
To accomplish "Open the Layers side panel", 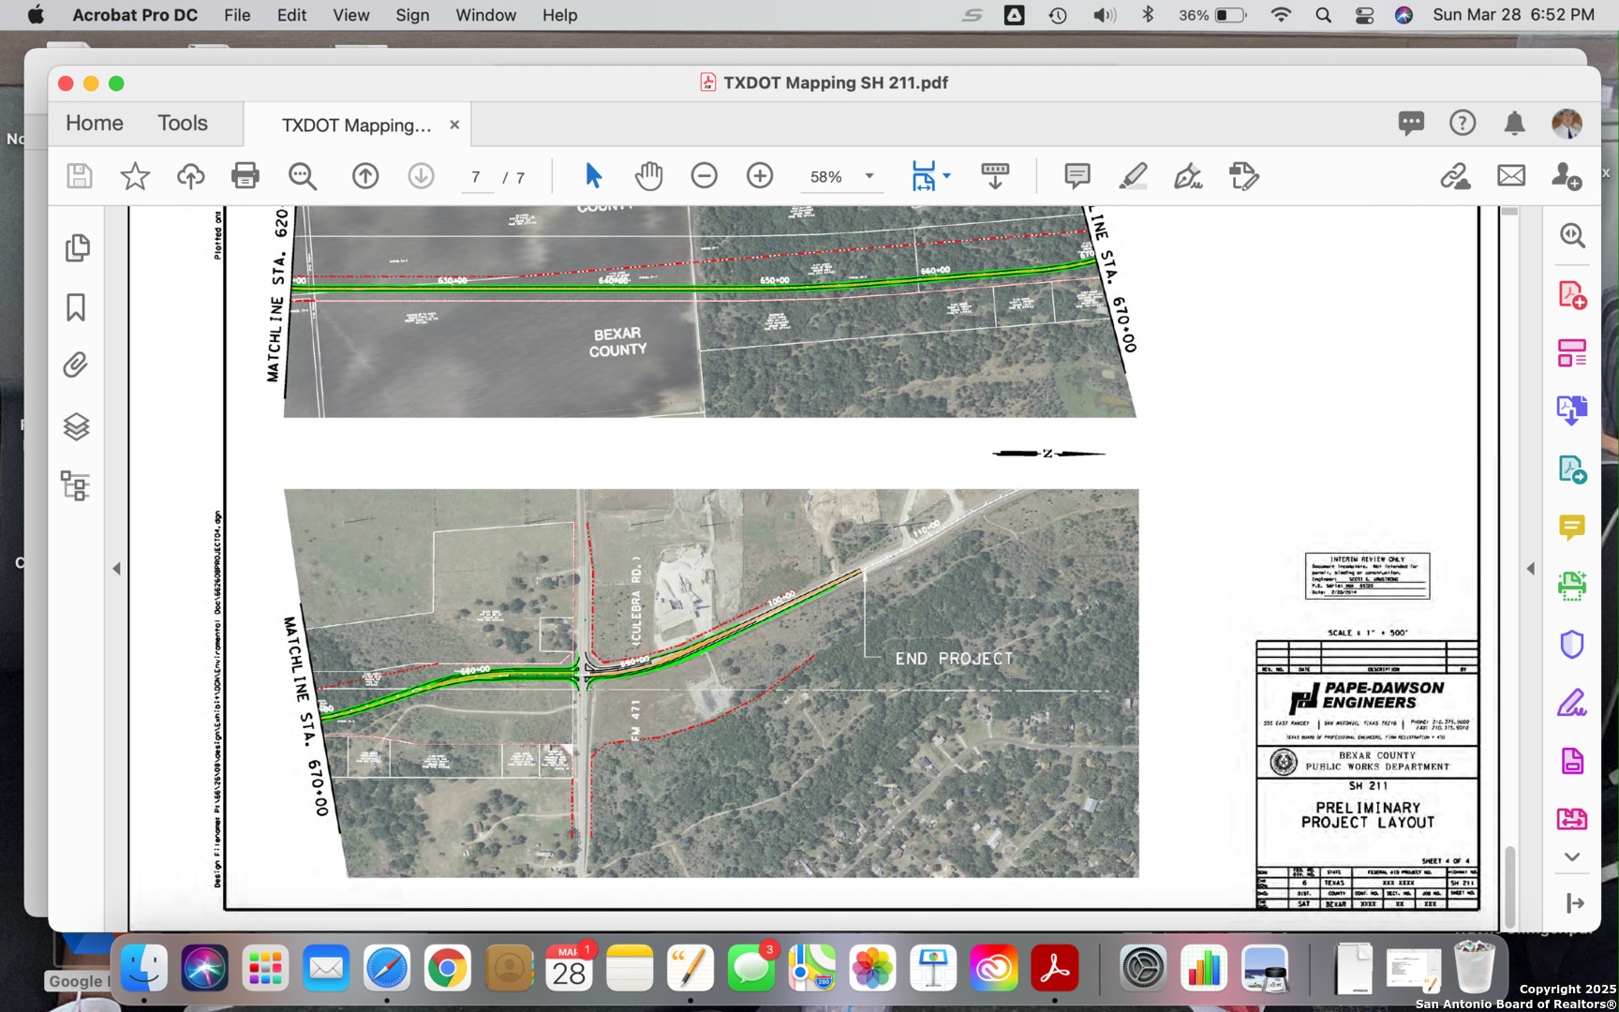I will (77, 427).
